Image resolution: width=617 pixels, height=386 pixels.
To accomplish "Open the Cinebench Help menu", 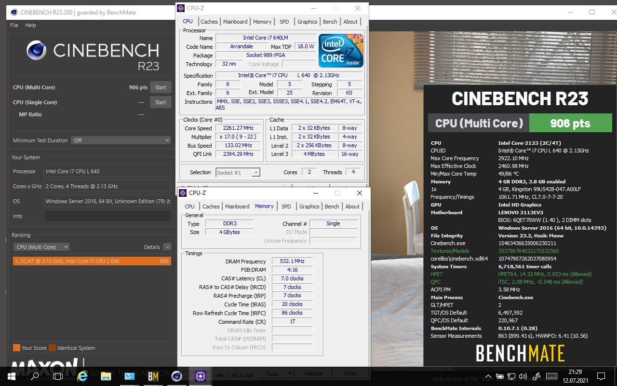I will point(30,25).
